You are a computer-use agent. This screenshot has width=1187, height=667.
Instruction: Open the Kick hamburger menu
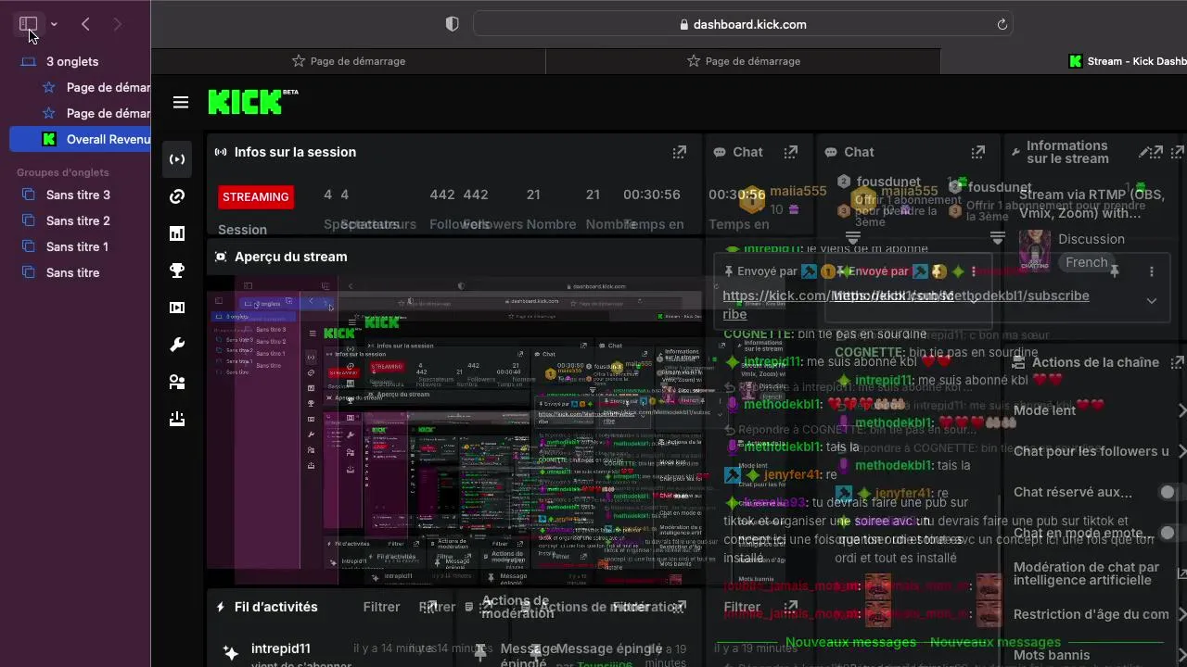181,102
